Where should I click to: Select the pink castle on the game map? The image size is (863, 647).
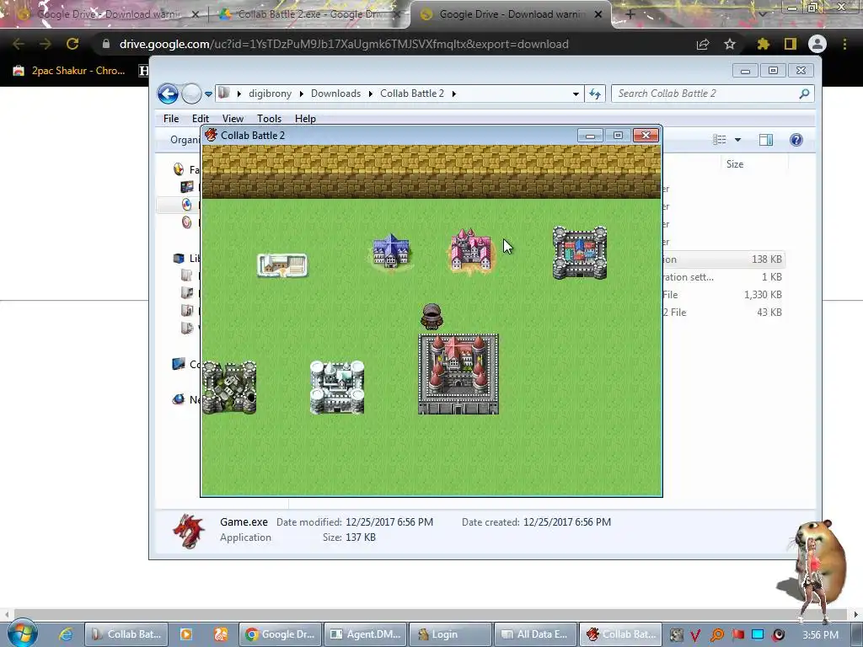pos(471,250)
